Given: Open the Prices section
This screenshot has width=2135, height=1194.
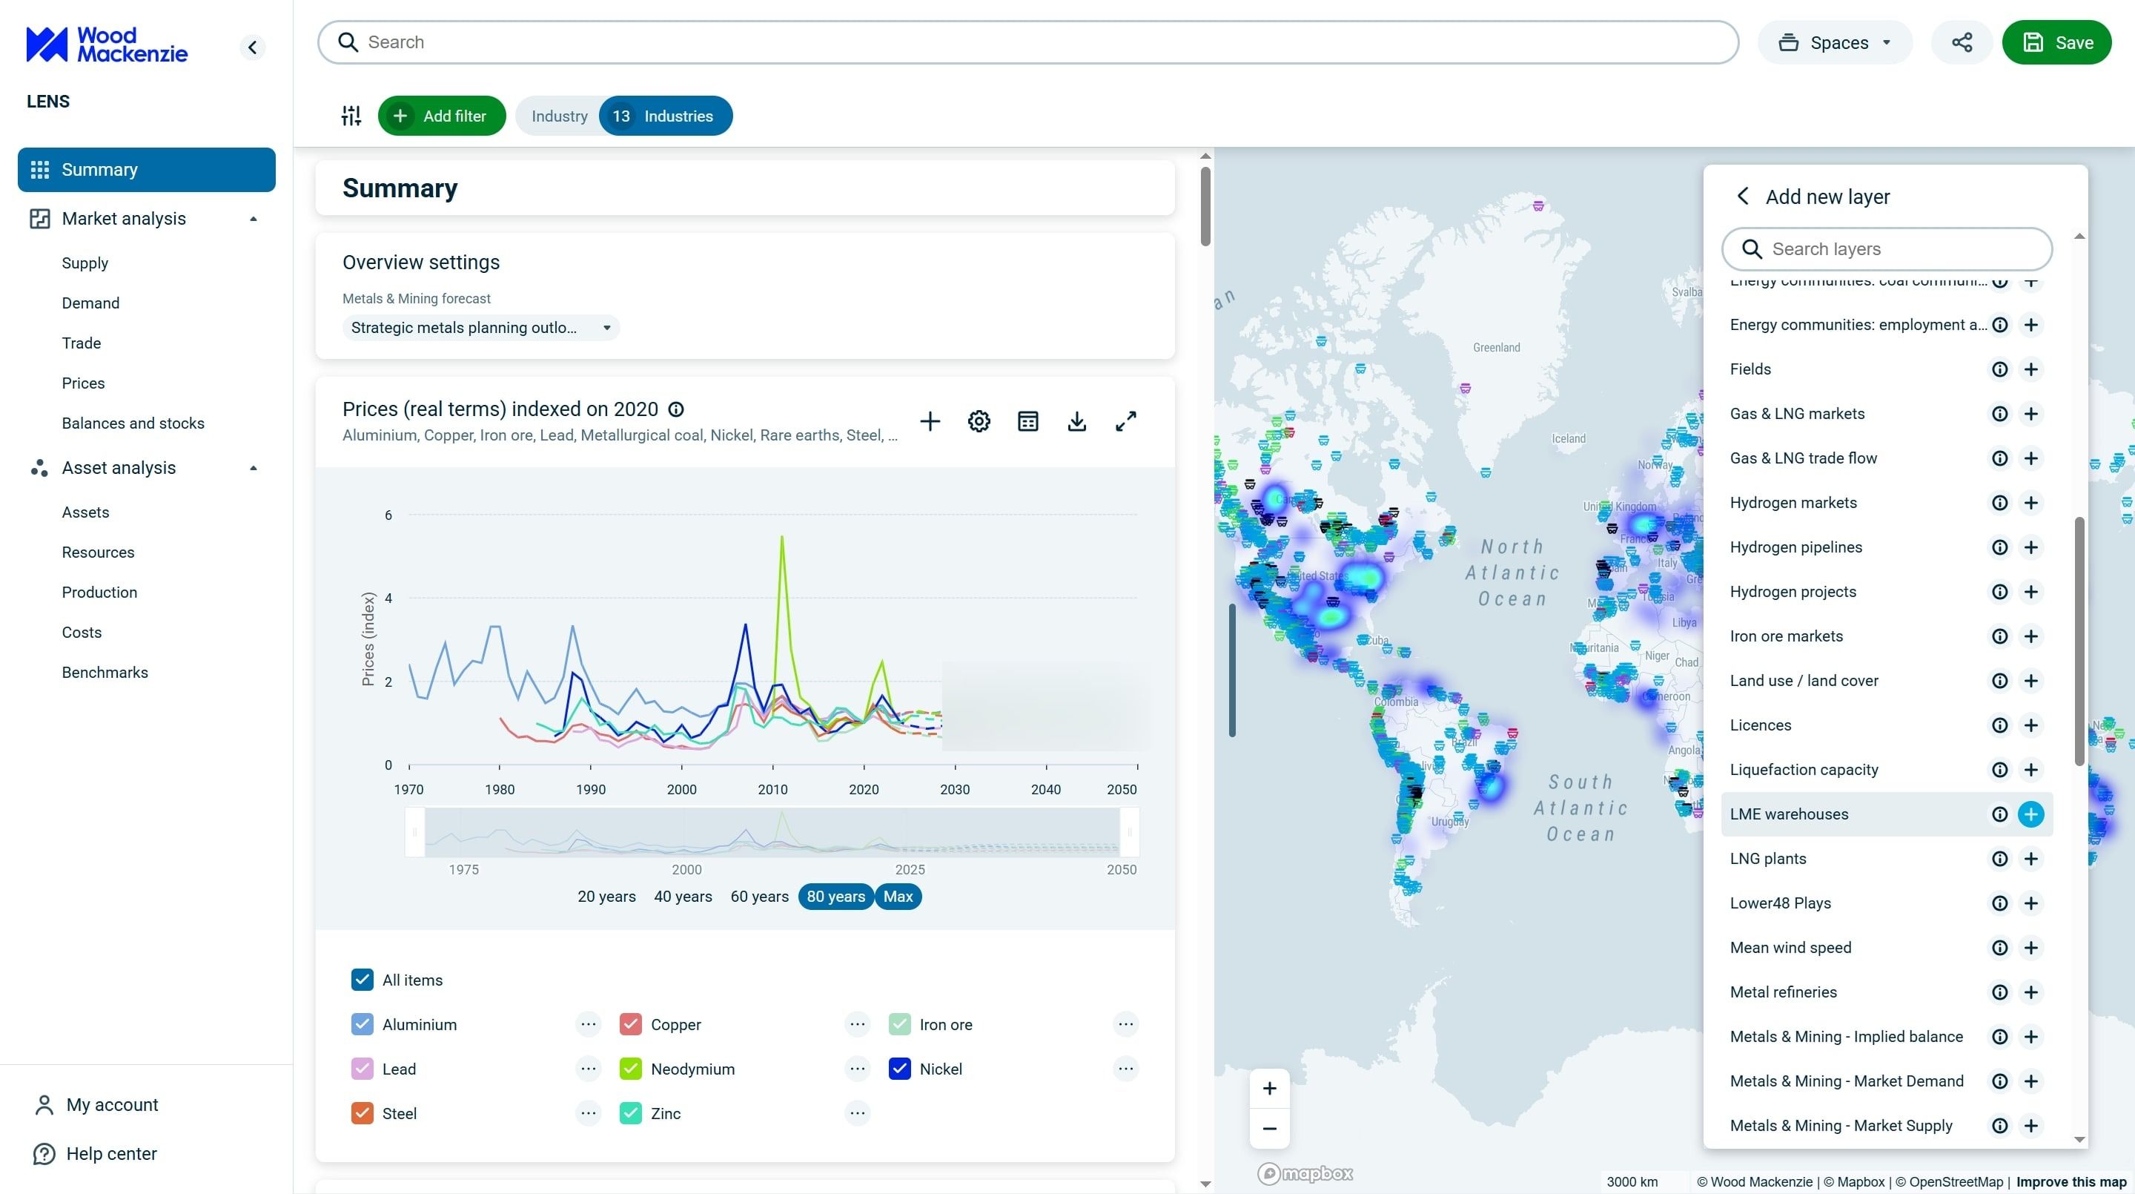Looking at the screenshot, I should point(83,383).
